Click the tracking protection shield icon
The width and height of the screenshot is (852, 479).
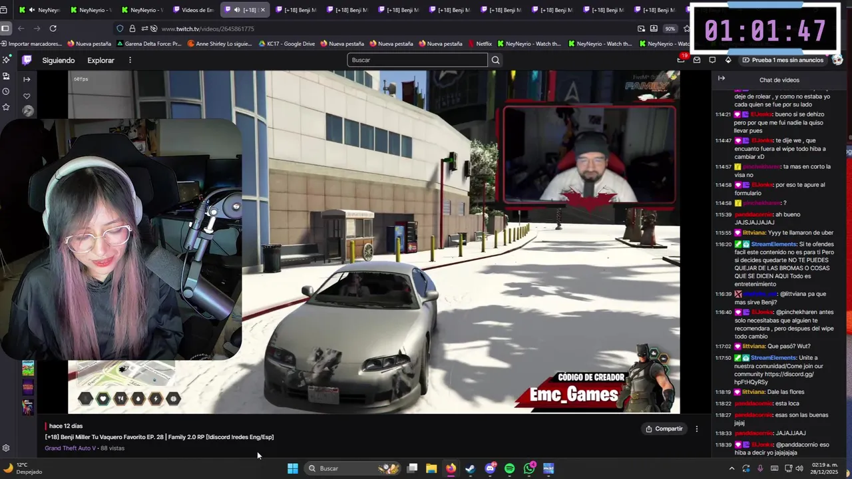[120, 29]
